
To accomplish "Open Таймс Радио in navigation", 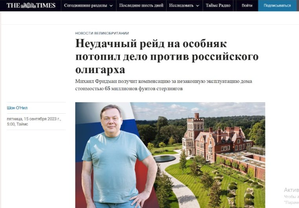I will pyautogui.click(x=218, y=6).
